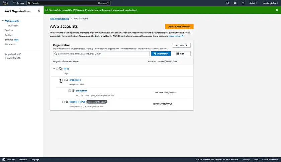The width and height of the screenshot is (281, 162).
Task: Focus the top AWS search bar
Action: [x=69, y=3]
